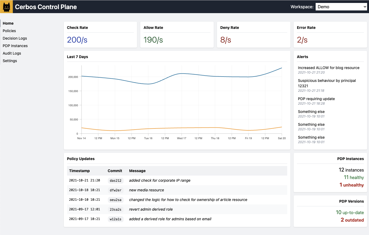Select alert Increased ALLOW for blog resource
369x235 pixels.
(329, 68)
